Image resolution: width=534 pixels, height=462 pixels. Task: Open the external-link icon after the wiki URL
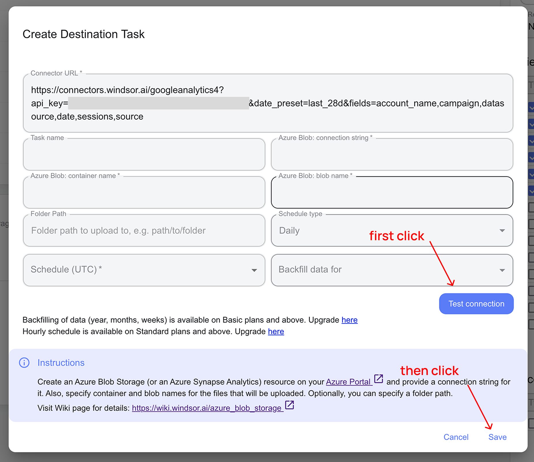(x=289, y=405)
